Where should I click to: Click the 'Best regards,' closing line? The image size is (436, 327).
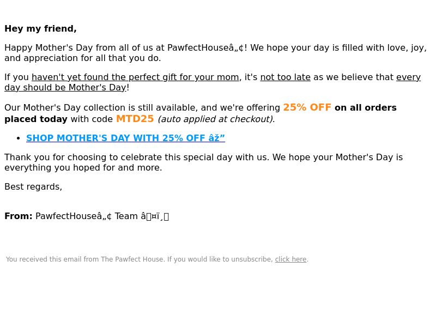[x=33, y=186]
